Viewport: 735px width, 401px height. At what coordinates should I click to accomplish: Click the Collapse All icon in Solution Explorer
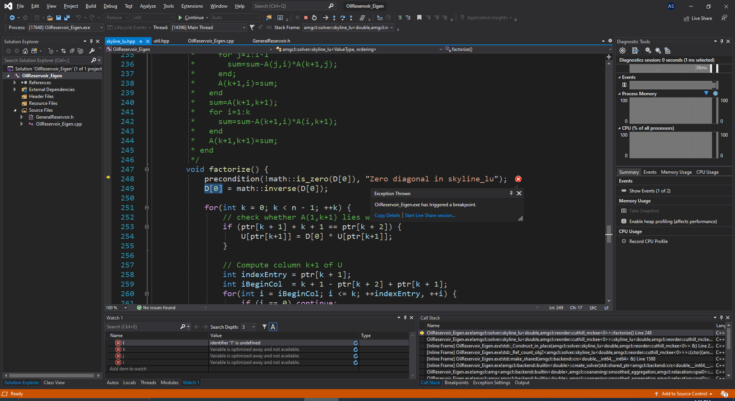pos(72,51)
